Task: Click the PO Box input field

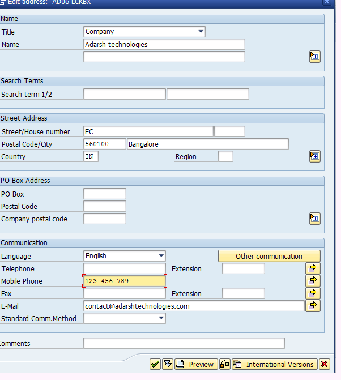Action: pos(104,194)
